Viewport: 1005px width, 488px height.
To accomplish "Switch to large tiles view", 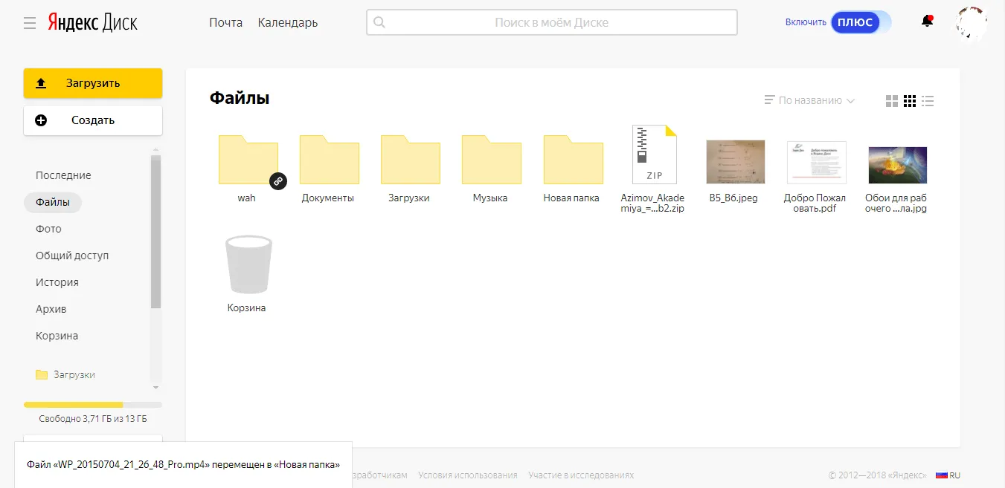I will click(x=892, y=101).
